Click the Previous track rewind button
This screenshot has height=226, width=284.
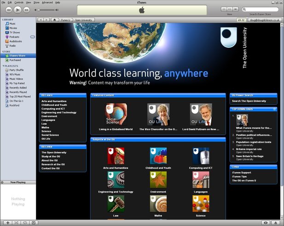click(8, 10)
